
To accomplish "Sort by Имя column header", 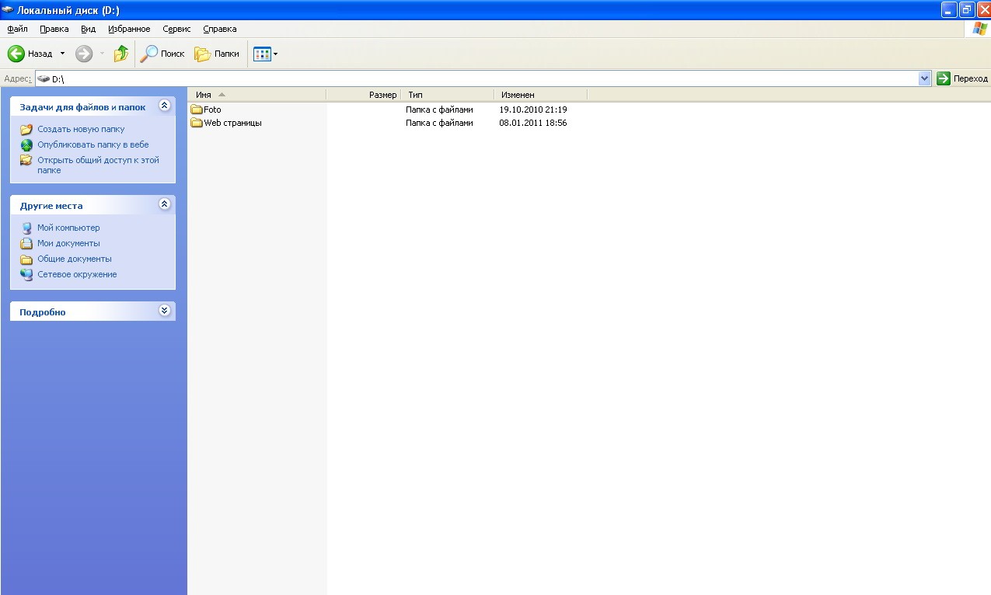I will click(x=257, y=95).
